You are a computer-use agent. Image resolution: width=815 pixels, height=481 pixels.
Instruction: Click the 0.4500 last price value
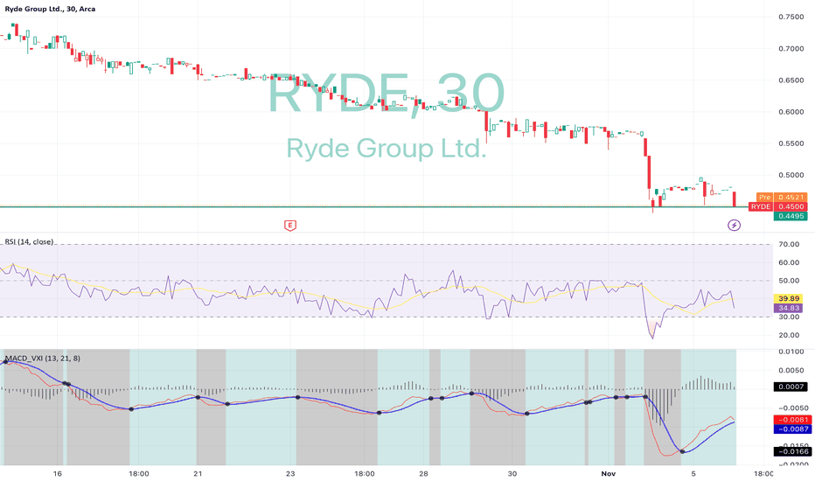coord(791,206)
